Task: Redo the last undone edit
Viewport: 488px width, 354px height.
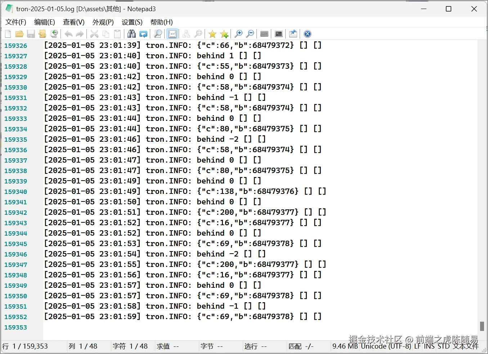Action: [x=80, y=34]
